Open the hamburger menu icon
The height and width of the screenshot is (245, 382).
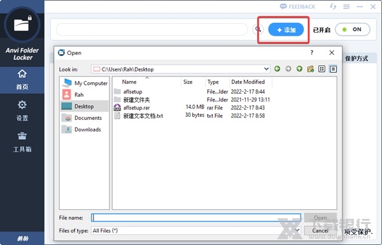346,6
